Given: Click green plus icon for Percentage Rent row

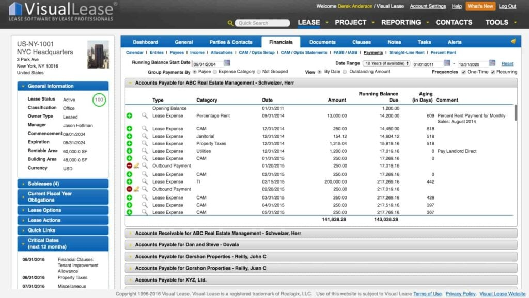Looking at the screenshot, I should 129,115.
